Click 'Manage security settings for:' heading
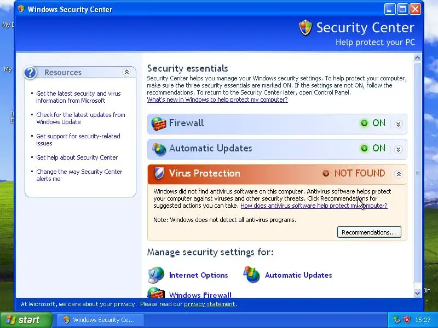This screenshot has width=438, height=328. pos(210,252)
